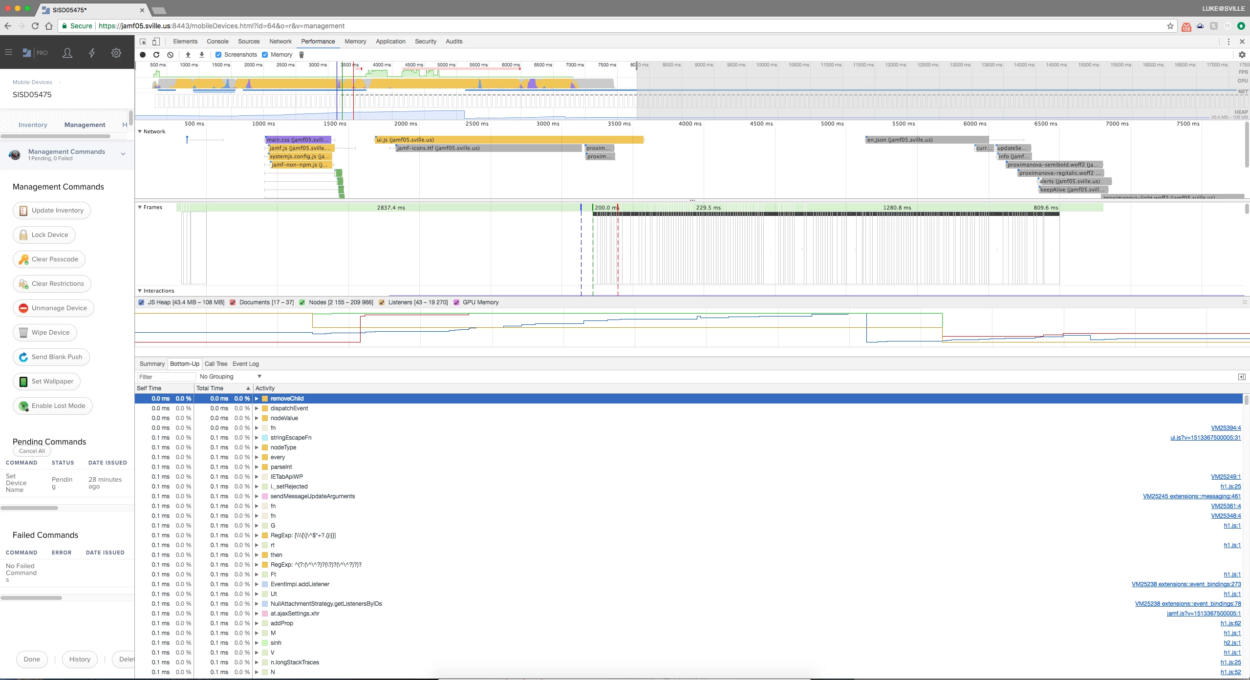Screen dimensions: 1250x680
Task: Clear the performance recording
Action: tap(170, 55)
